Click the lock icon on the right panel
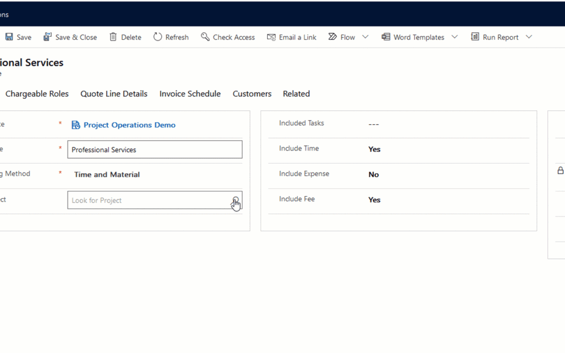565x353 pixels. click(560, 170)
